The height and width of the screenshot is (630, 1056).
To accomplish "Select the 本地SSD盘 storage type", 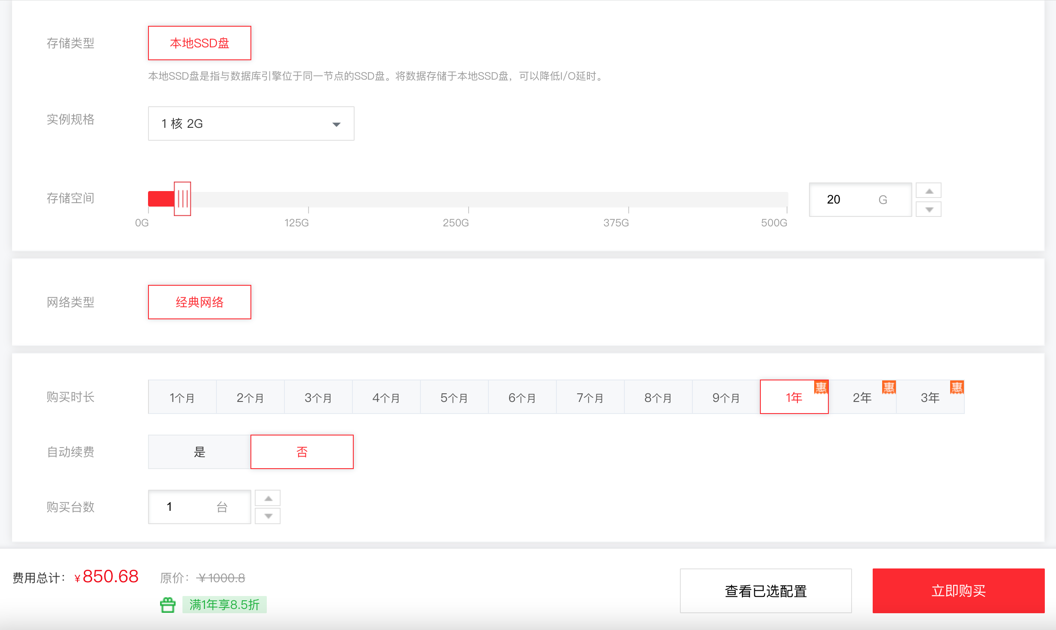I will [x=199, y=43].
